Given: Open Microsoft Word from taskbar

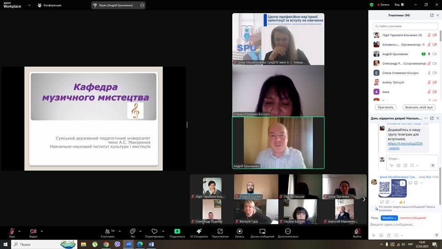Looking at the screenshot, I should pyautogui.click(x=151, y=244).
